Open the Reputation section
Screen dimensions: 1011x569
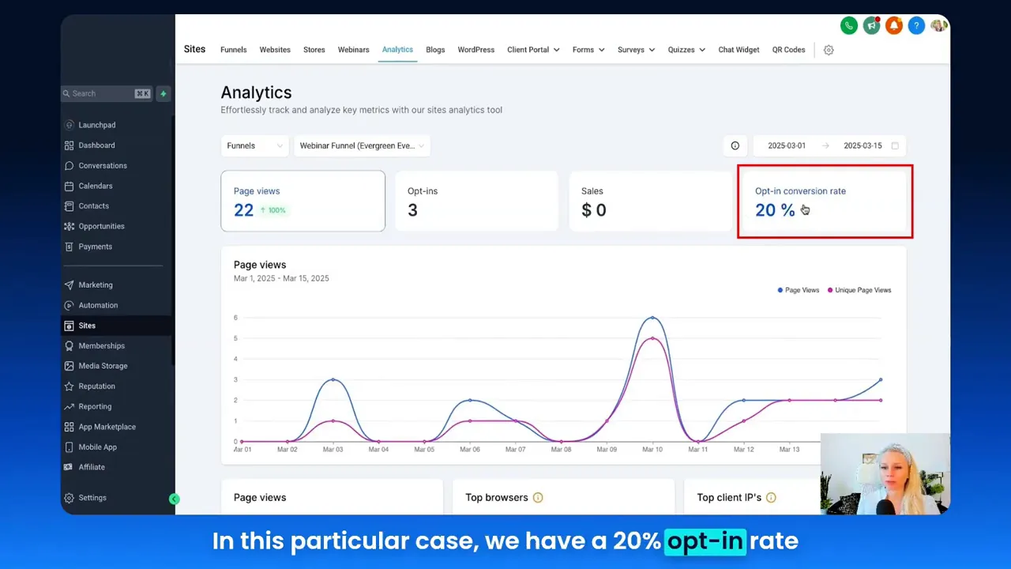pyautogui.click(x=97, y=386)
